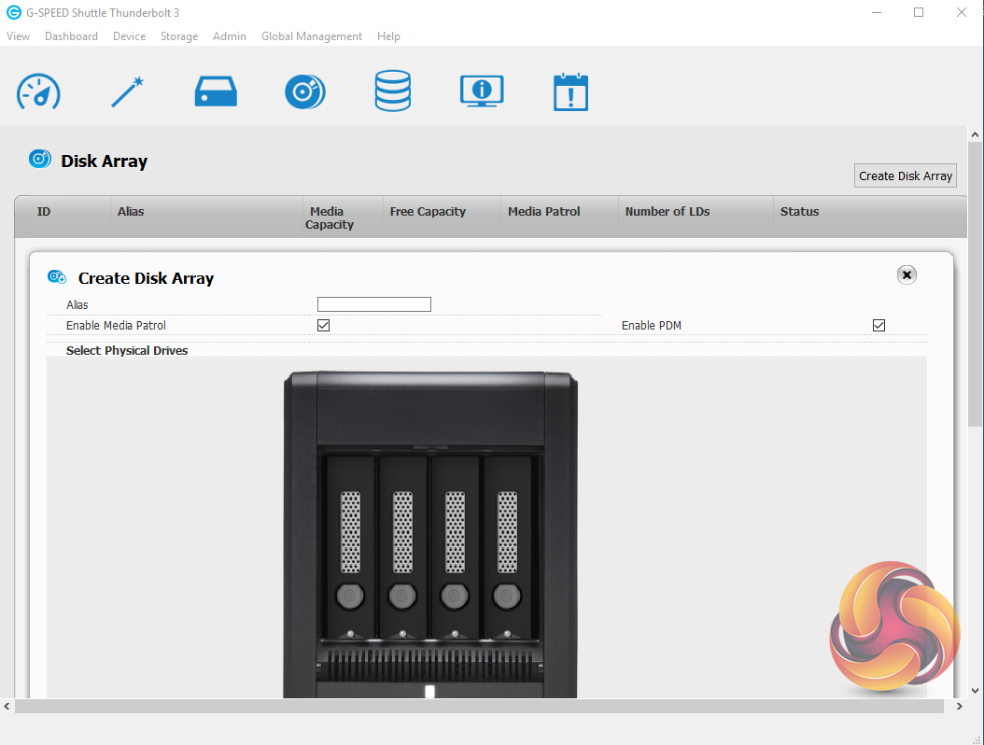Select the first drive bay
Viewport: 984px width, 745px height.
350,546
